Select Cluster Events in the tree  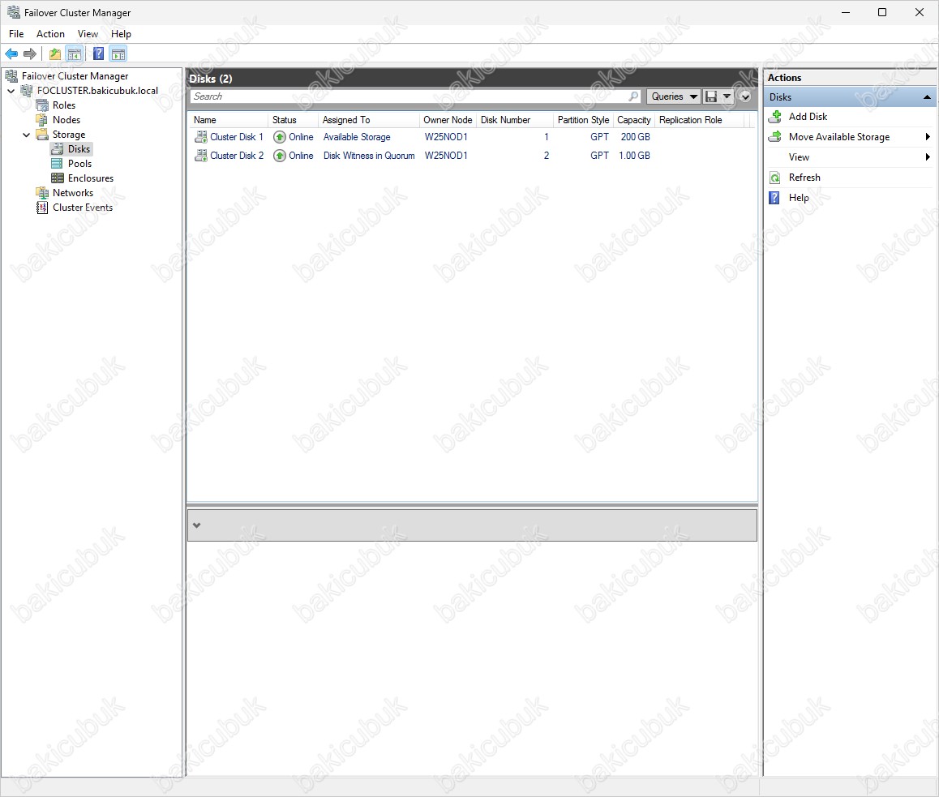[x=83, y=208]
